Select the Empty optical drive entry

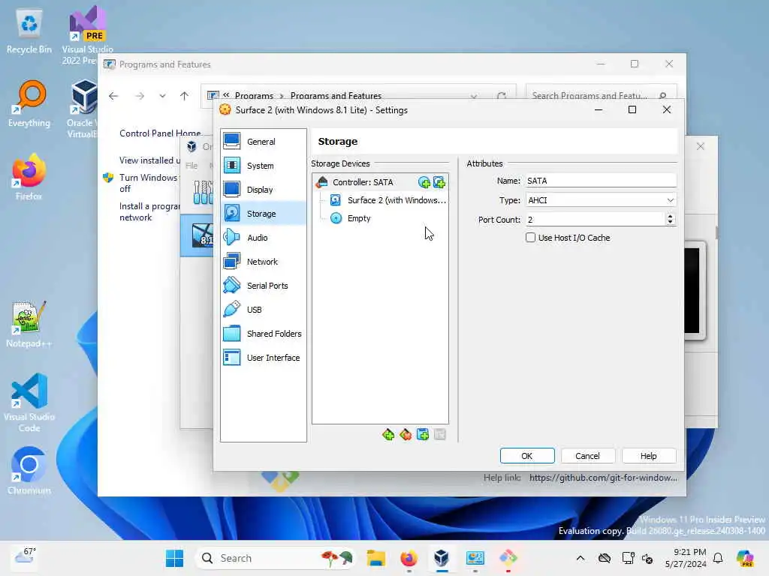(359, 218)
